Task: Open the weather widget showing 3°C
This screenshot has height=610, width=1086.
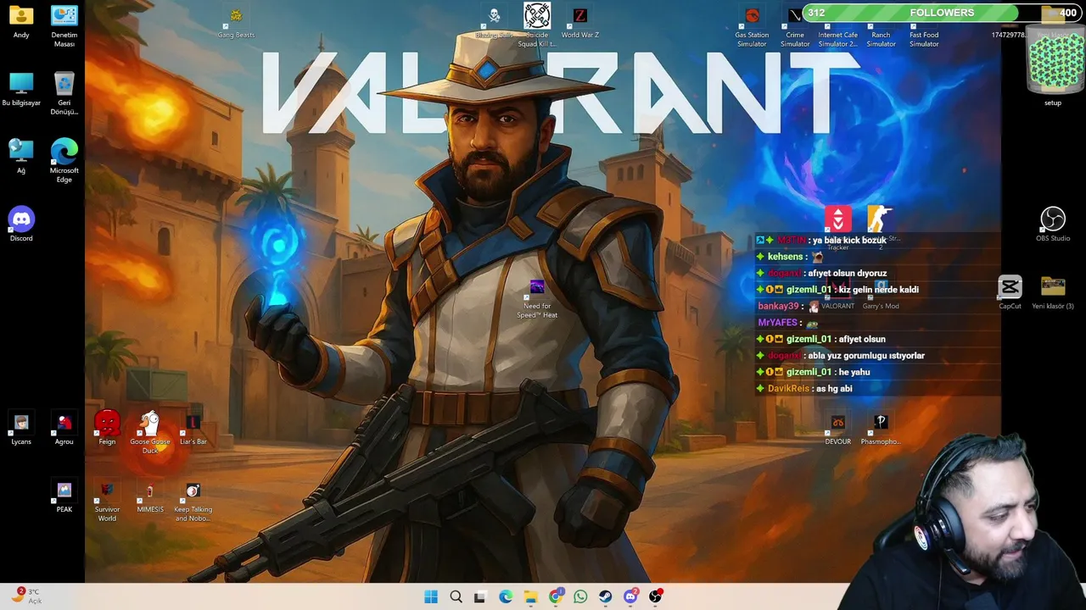Action: click(27, 596)
